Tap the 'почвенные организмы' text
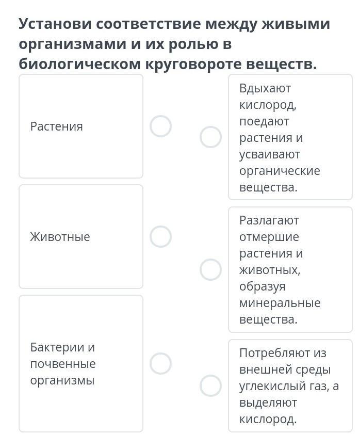Image resolution: width=359 pixels, height=434 pixels. coord(62,372)
